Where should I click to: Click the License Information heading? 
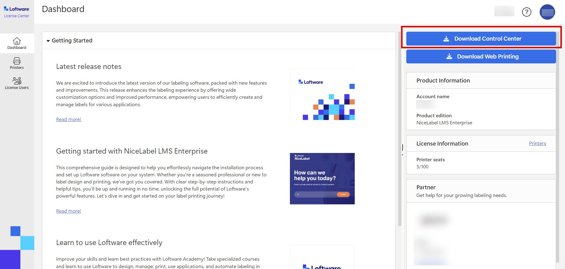pyautogui.click(x=442, y=144)
